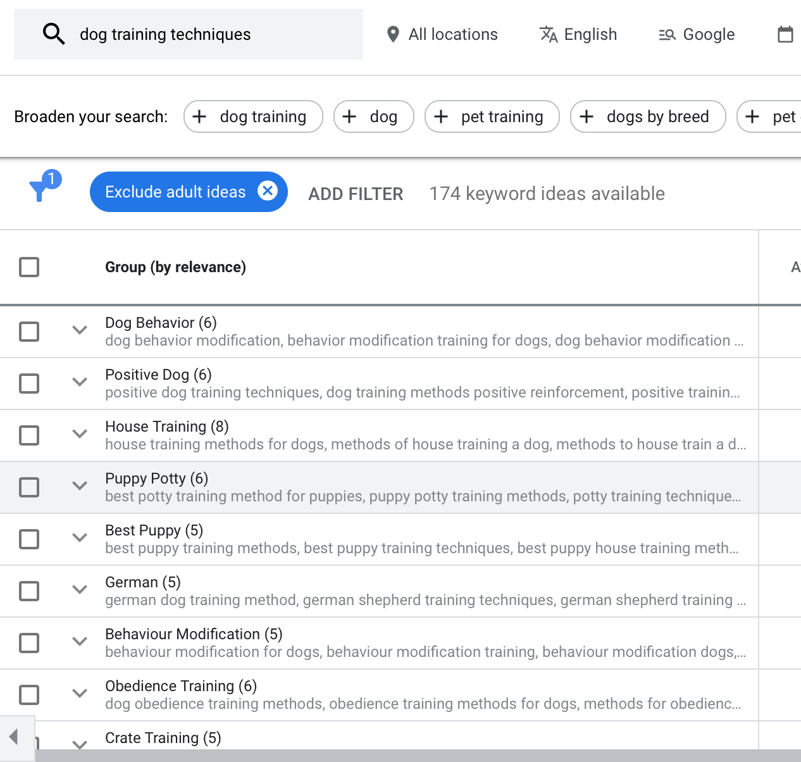The image size is (801, 762).
Task: Check the Behaviour Modification group checkbox
Action: tap(29, 643)
